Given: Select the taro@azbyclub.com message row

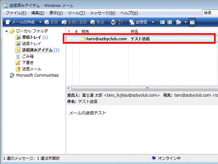Looking at the screenshot, I should click(140, 39).
